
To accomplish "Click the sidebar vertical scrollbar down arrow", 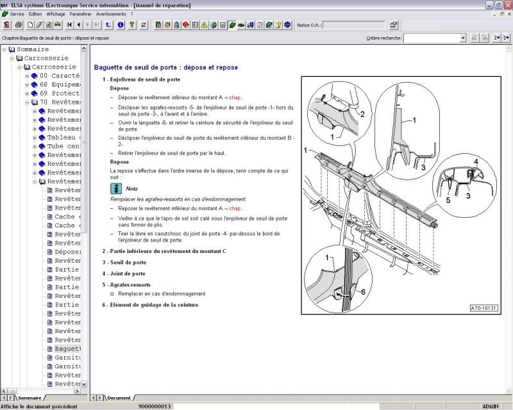I will point(84,384).
